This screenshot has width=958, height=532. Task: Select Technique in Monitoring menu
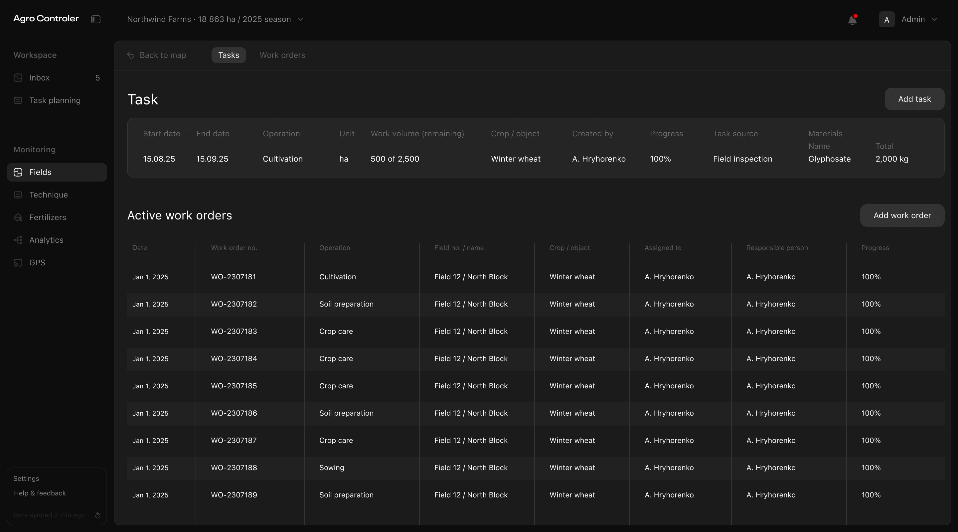[x=57, y=195]
